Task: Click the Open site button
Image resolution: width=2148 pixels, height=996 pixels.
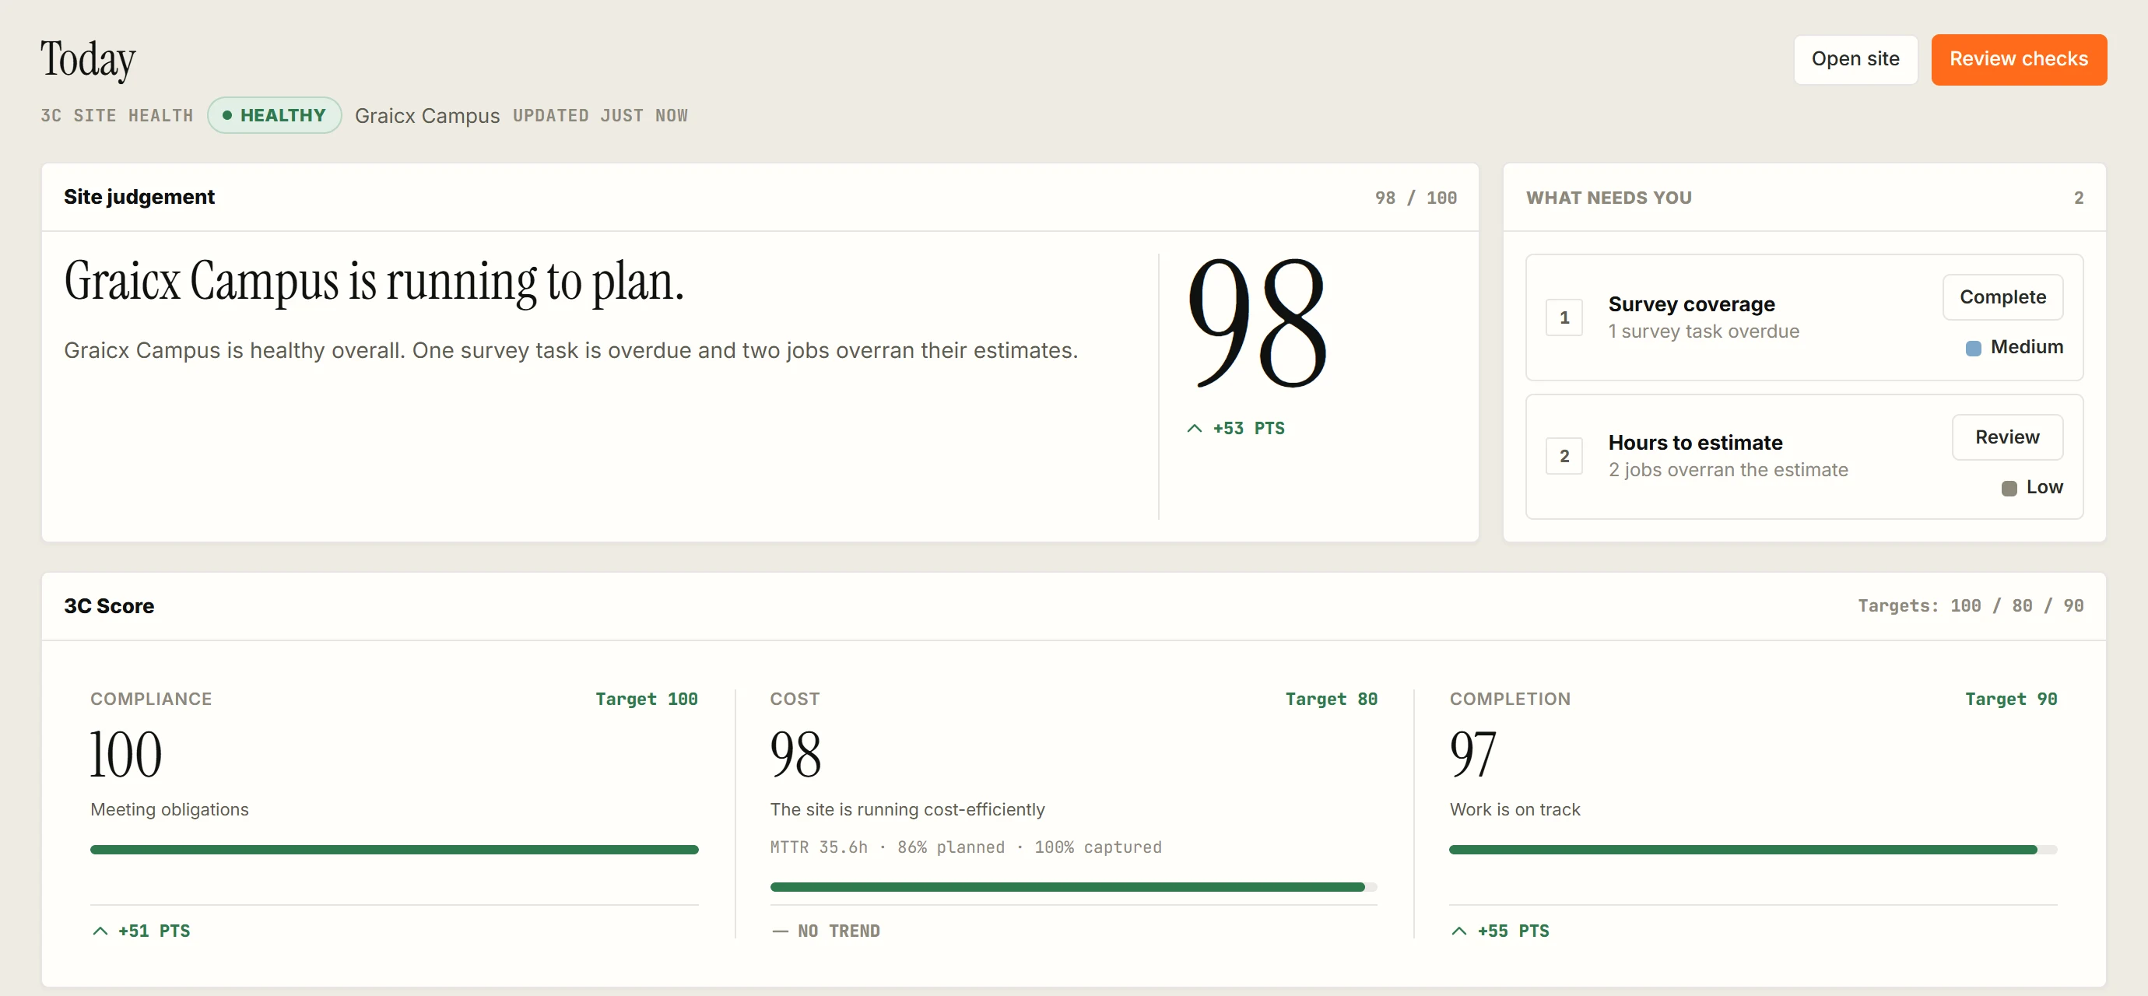Action: coord(1855,59)
